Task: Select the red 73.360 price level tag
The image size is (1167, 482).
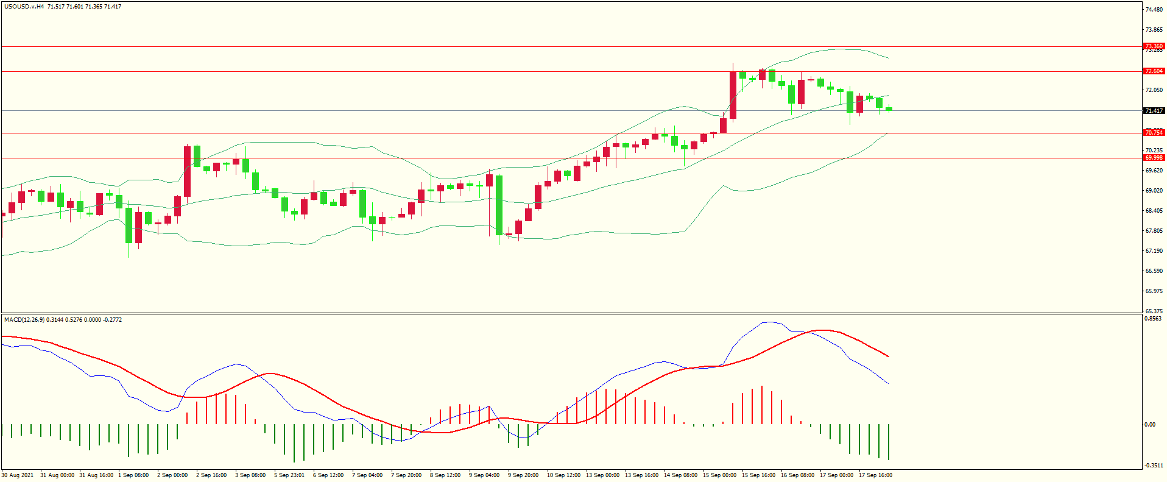Action: click(x=1154, y=46)
